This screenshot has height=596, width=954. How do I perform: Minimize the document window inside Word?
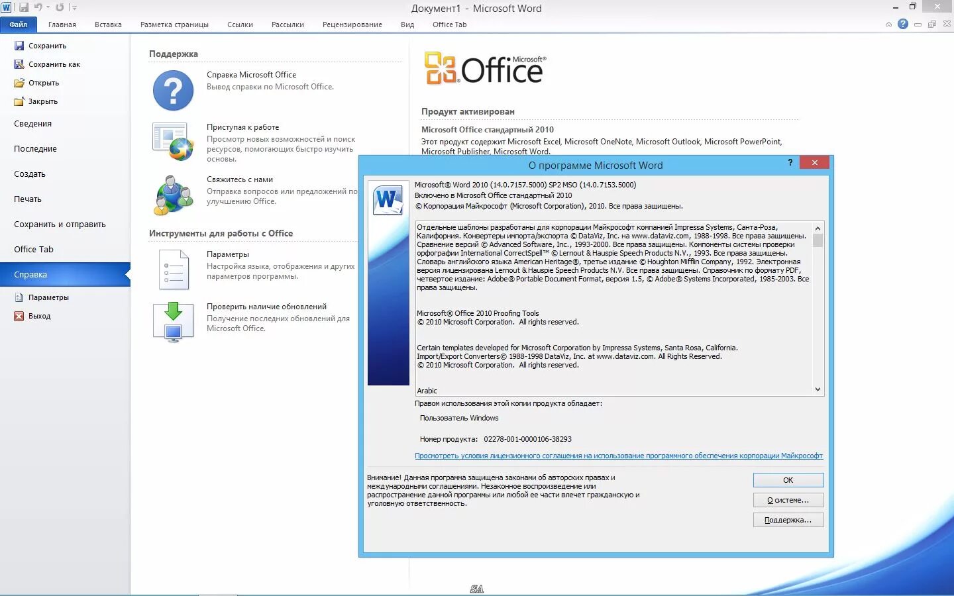click(x=918, y=25)
